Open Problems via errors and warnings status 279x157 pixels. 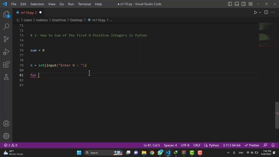point(10,145)
